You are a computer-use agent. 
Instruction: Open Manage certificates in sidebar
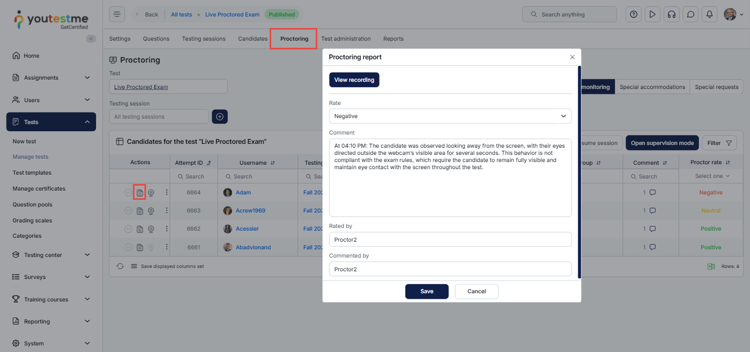39,188
